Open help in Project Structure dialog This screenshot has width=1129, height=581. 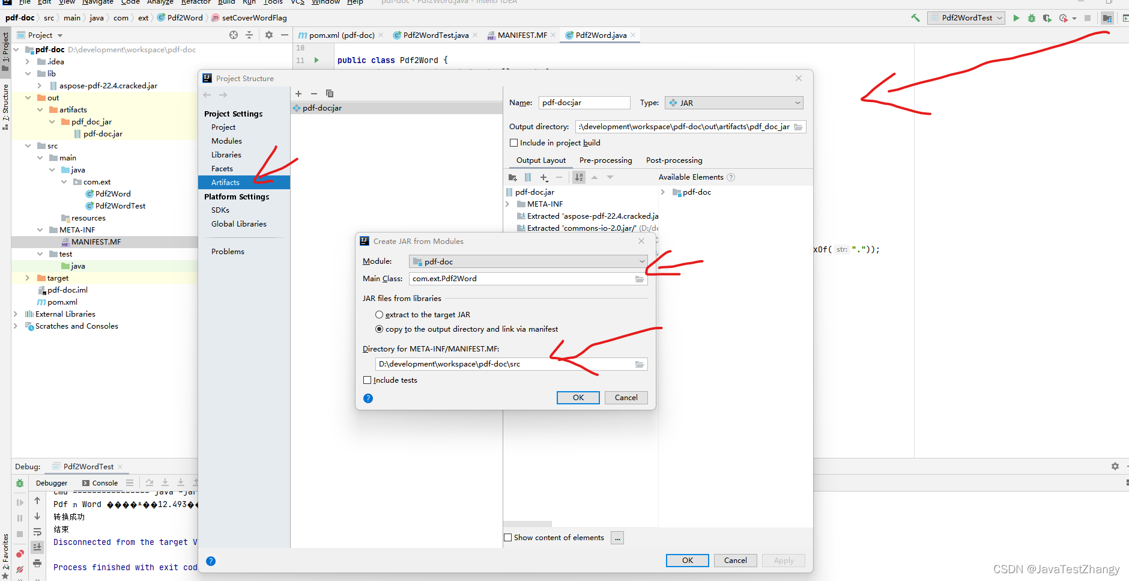(x=211, y=561)
